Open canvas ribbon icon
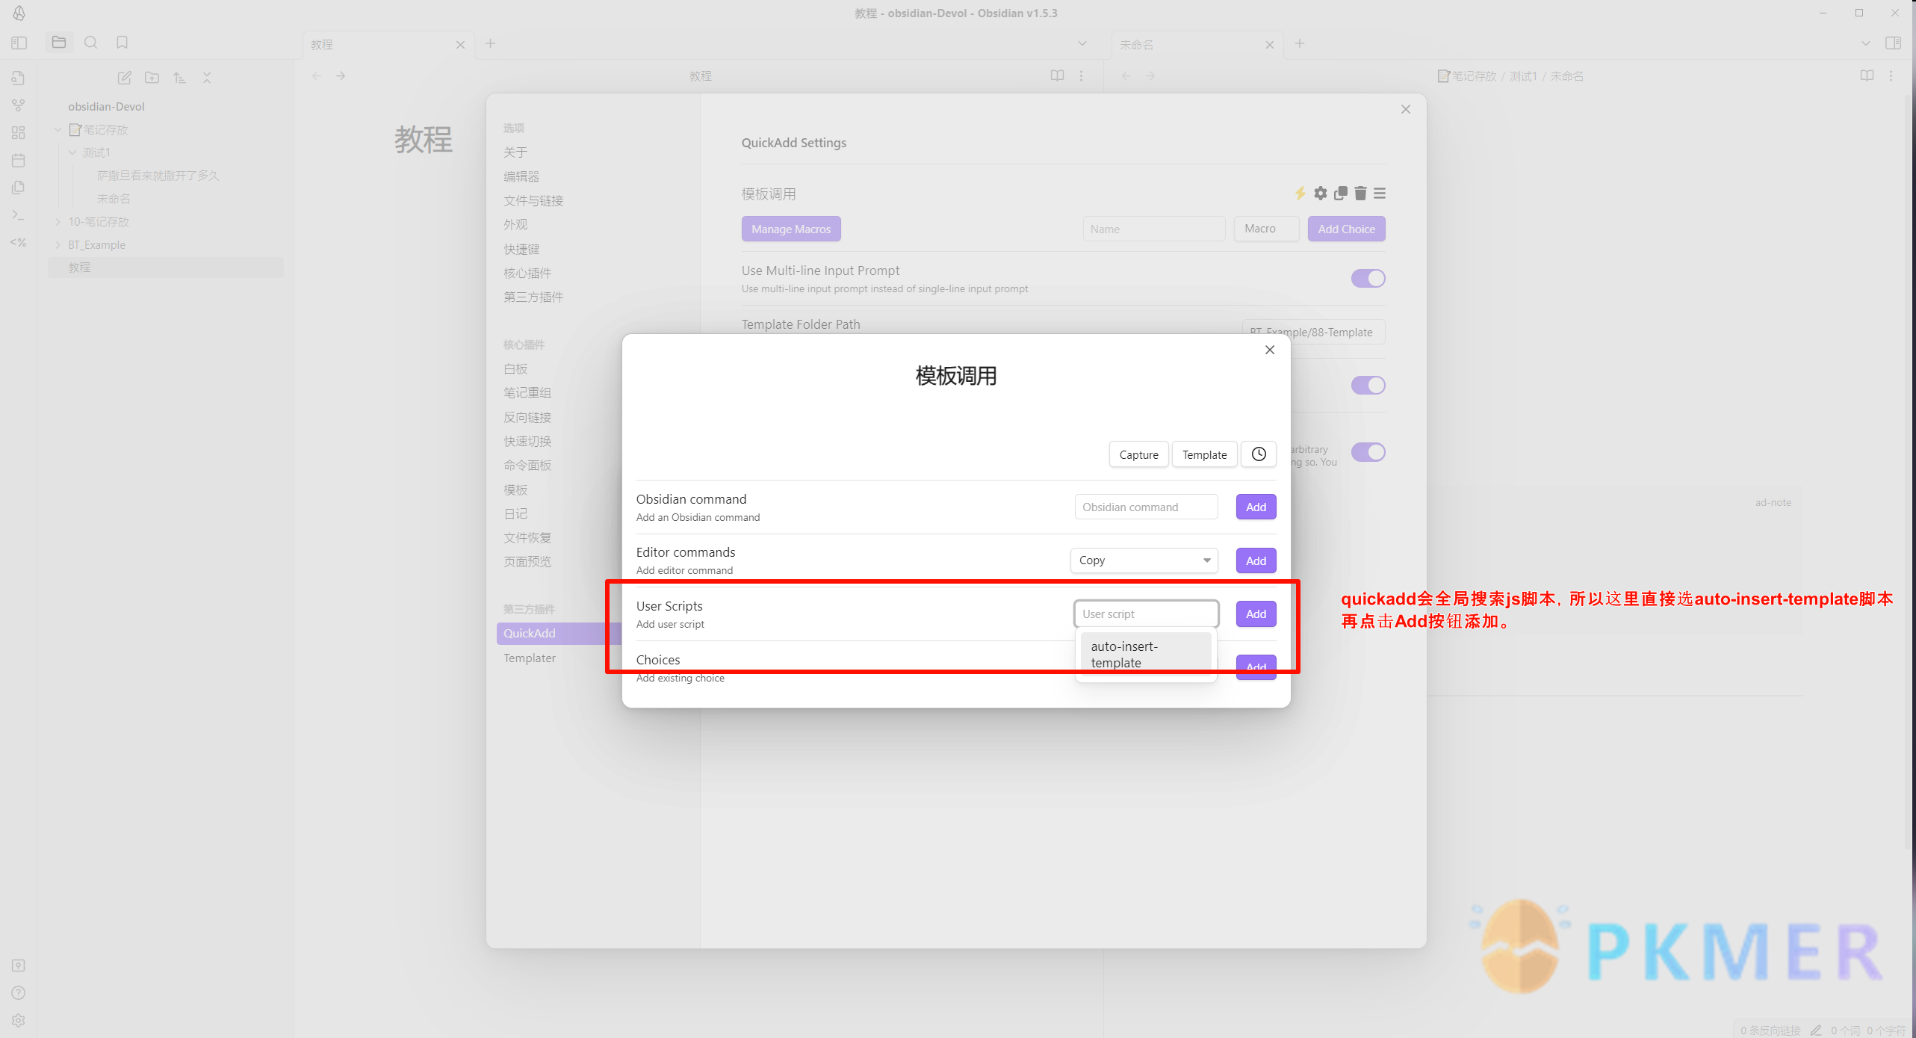 click(x=19, y=133)
